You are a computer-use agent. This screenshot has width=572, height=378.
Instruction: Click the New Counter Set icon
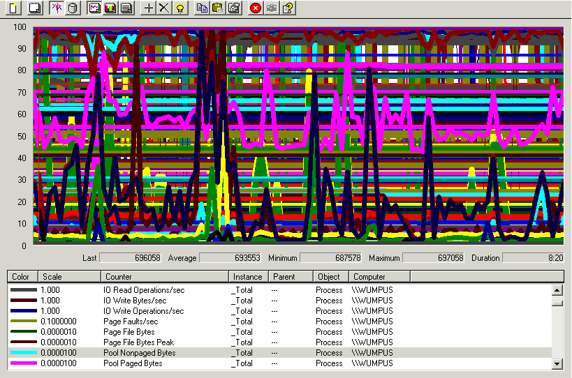tap(13, 8)
